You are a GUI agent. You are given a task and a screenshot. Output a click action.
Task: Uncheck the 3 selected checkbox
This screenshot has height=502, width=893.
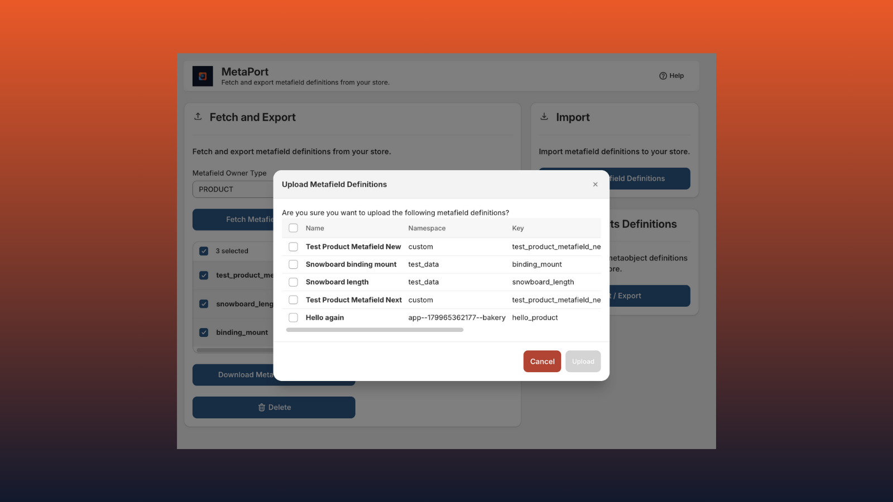[x=204, y=251]
